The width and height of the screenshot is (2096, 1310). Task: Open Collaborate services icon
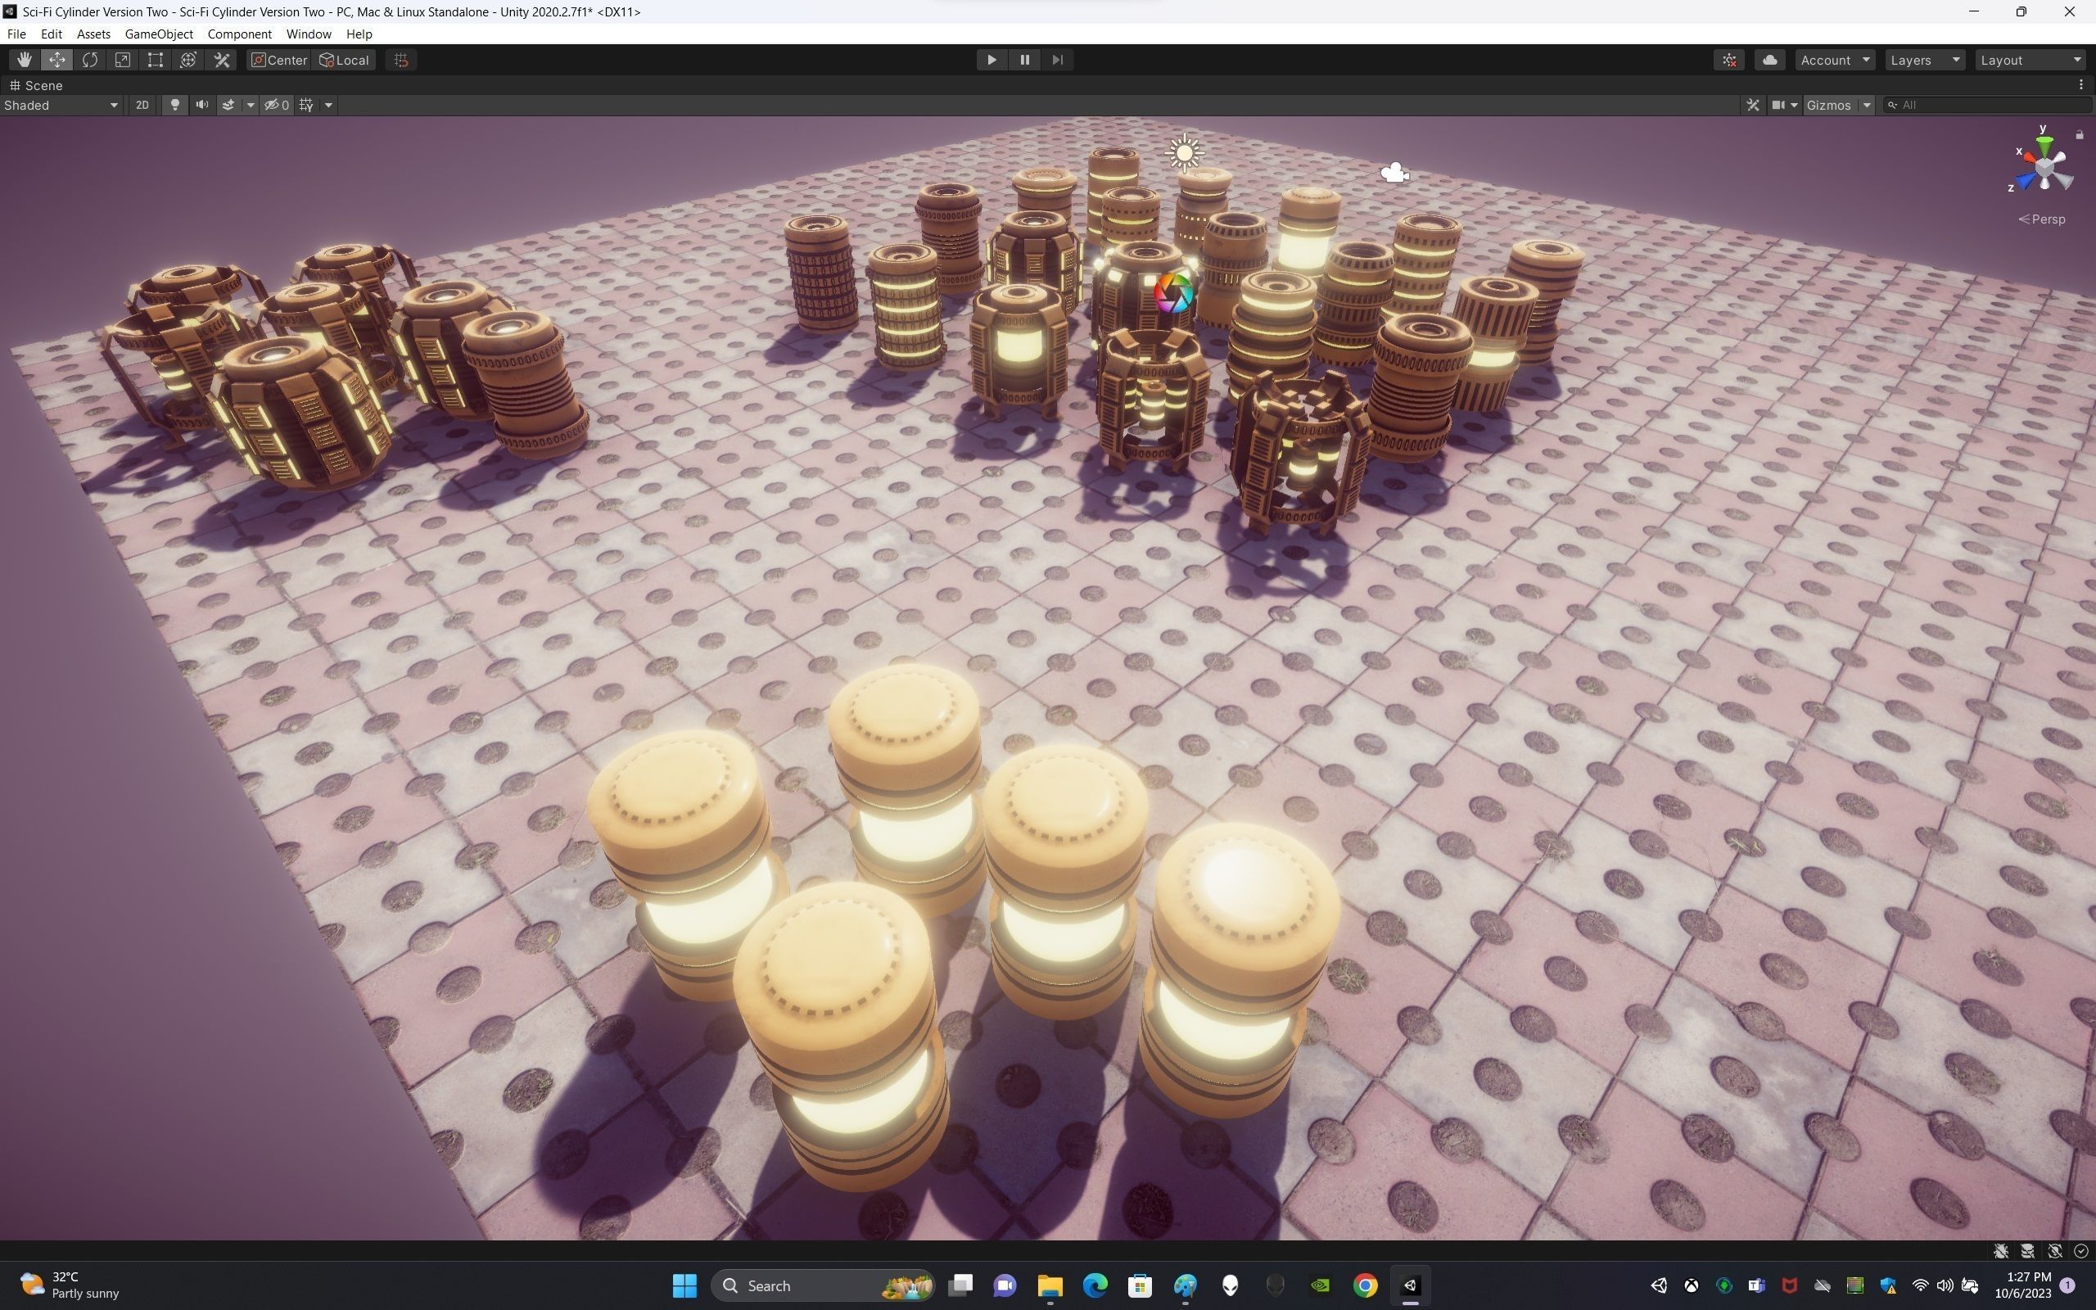point(1730,60)
